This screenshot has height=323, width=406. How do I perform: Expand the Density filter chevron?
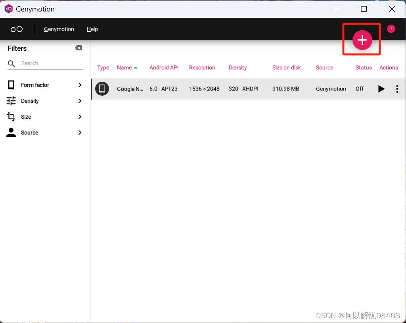[x=80, y=101]
